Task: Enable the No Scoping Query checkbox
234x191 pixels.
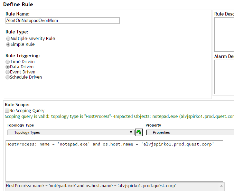Action: 7,111
